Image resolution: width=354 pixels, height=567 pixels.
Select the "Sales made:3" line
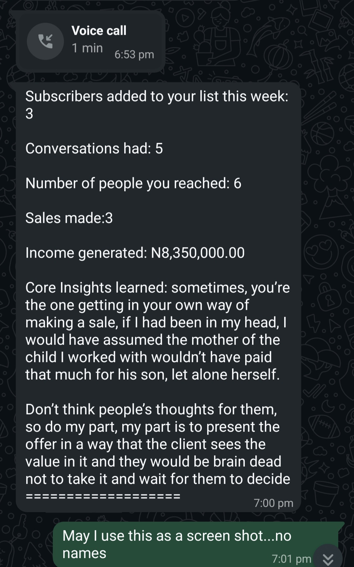(x=69, y=218)
